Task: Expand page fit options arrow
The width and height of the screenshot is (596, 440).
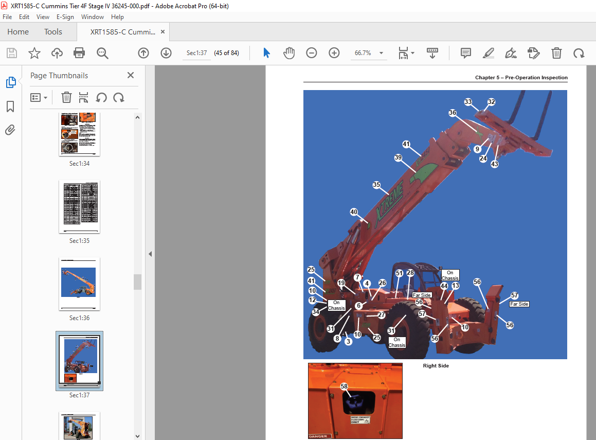Action: point(413,53)
